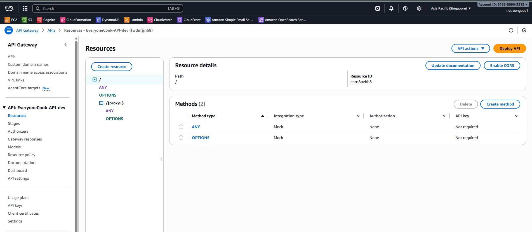Click the Create method button
The width and height of the screenshot is (532, 232).
coord(500,104)
